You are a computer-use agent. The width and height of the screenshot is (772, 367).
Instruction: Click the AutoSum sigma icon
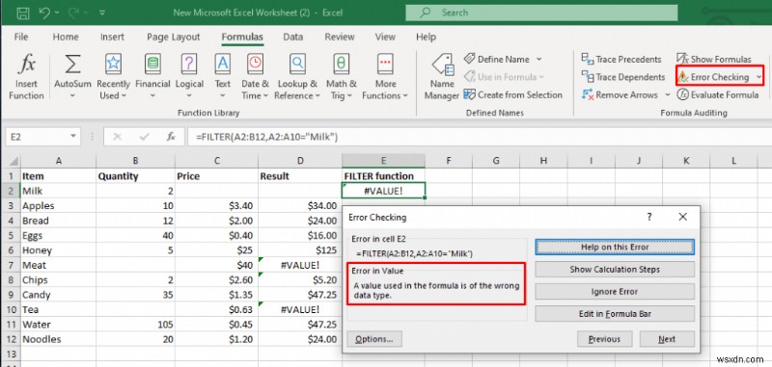point(73,65)
